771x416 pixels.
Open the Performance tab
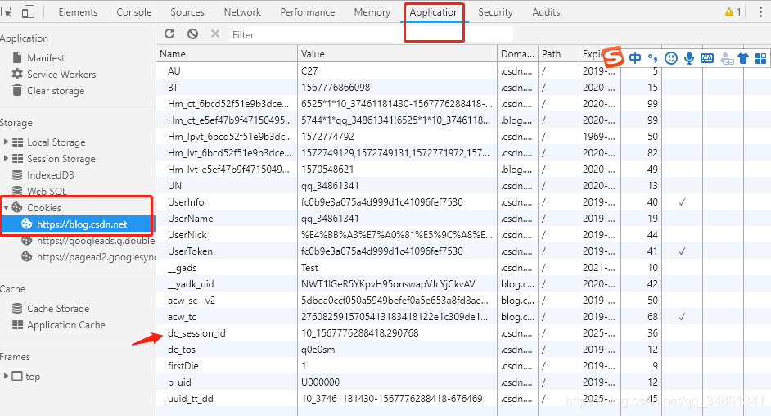tap(307, 11)
